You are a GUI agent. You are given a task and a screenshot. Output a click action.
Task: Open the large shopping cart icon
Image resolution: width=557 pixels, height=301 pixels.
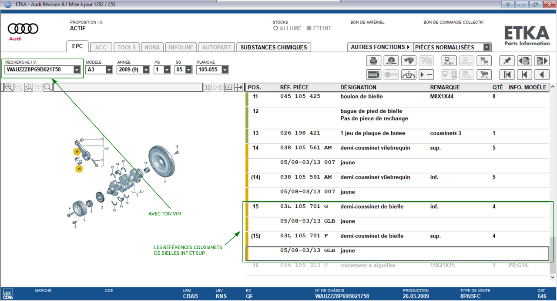[483, 74]
